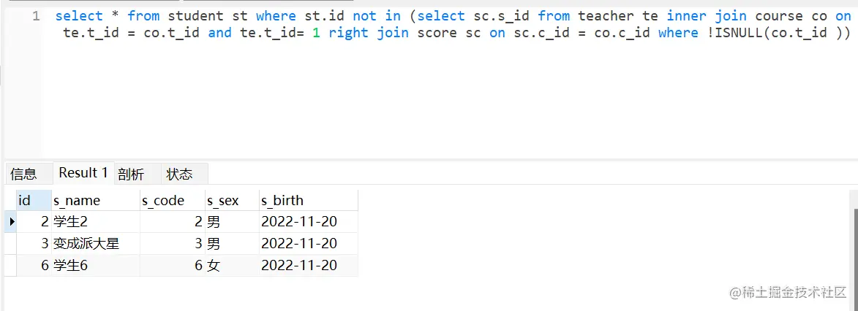Select the s_name column header
This screenshot has height=311, width=858.
coord(96,201)
